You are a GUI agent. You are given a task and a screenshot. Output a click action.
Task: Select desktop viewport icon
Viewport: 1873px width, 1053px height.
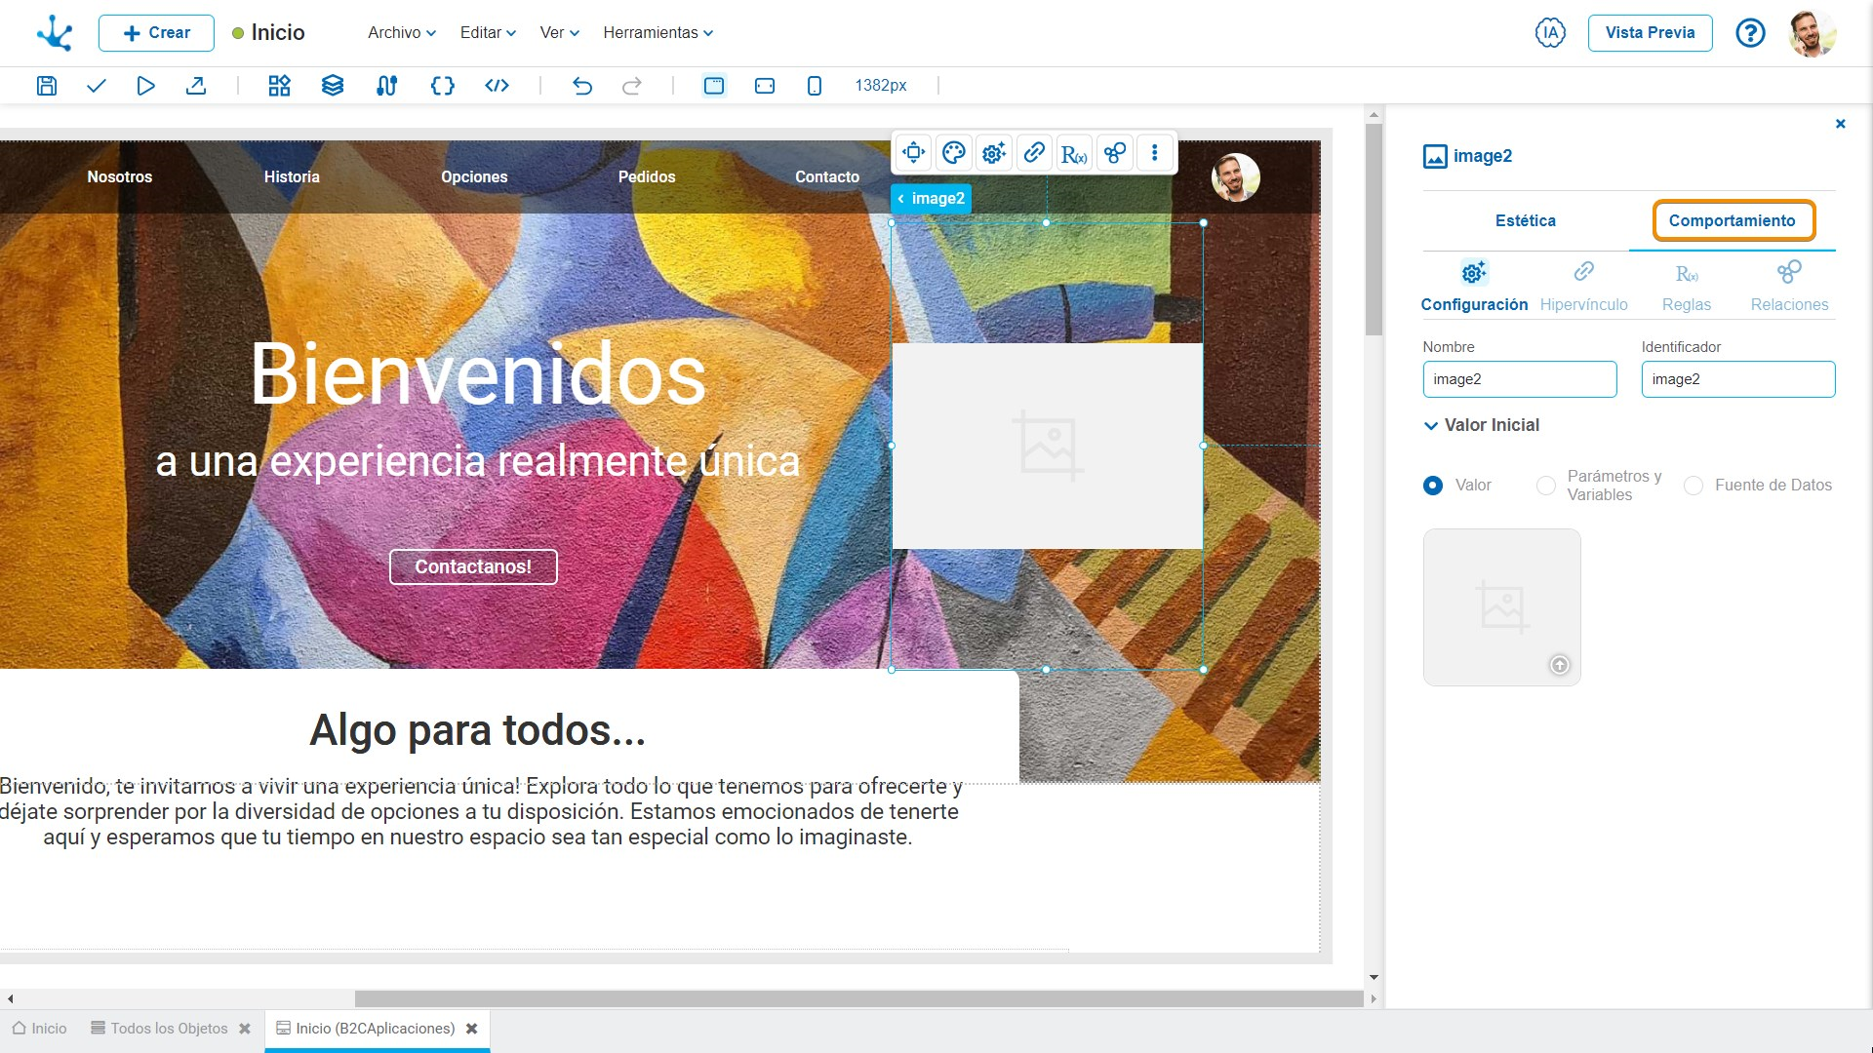tap(714, 86)
